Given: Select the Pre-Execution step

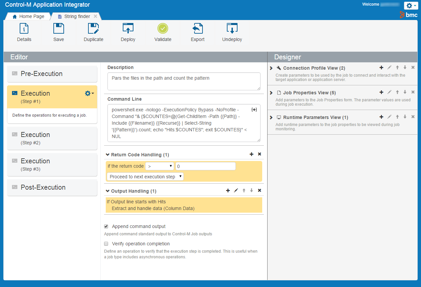Looking at the screenshot, I should pos(52,74).
